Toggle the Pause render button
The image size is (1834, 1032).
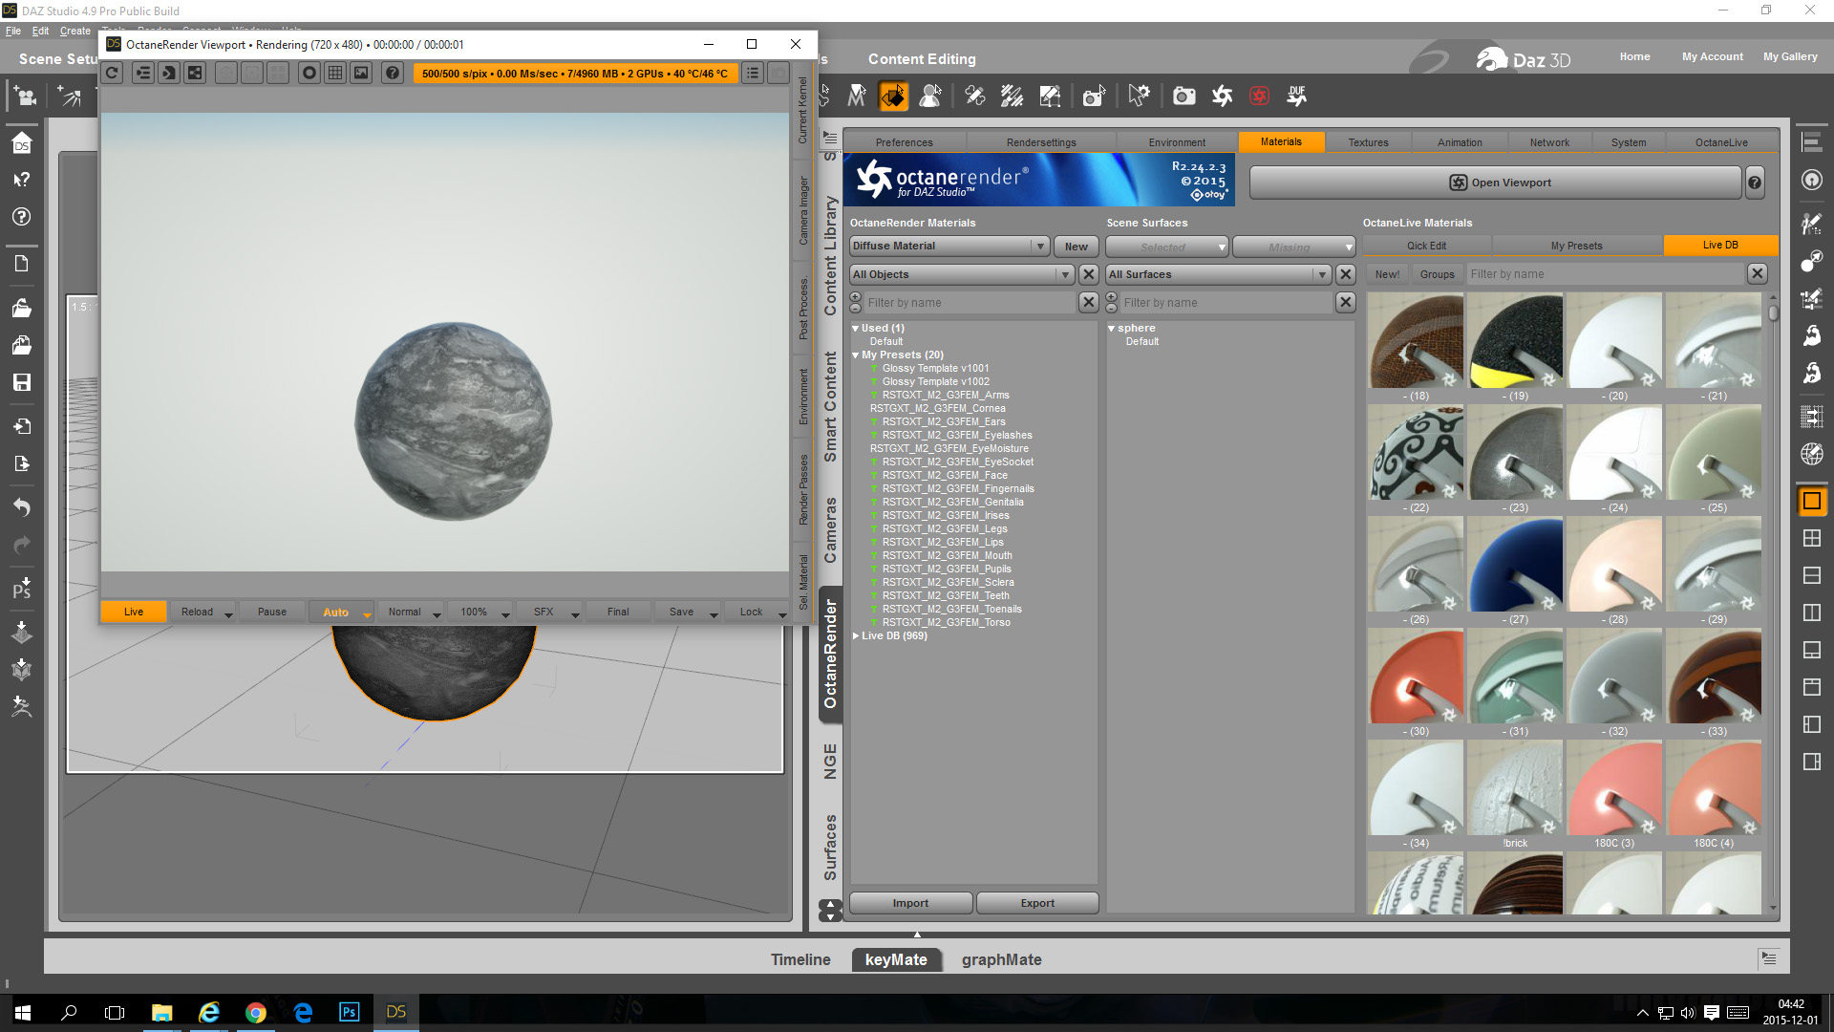[271, 612]
